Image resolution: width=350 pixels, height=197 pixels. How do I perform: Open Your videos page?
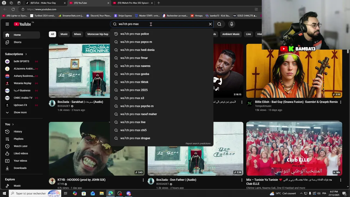pos(21,161)
